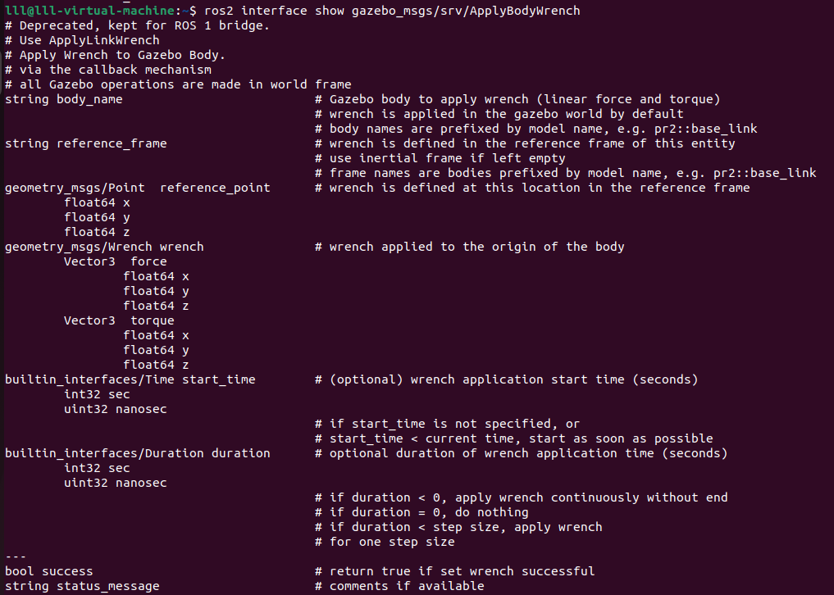Click 'float64 z' under reference_point
Image resolution: width=834 pixels, height=595 pixels.
(x=97, y=232)
